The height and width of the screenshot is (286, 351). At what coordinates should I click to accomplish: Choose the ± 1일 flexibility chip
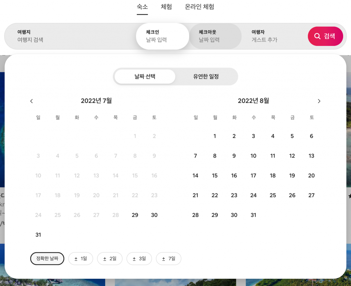click(81, 259)
